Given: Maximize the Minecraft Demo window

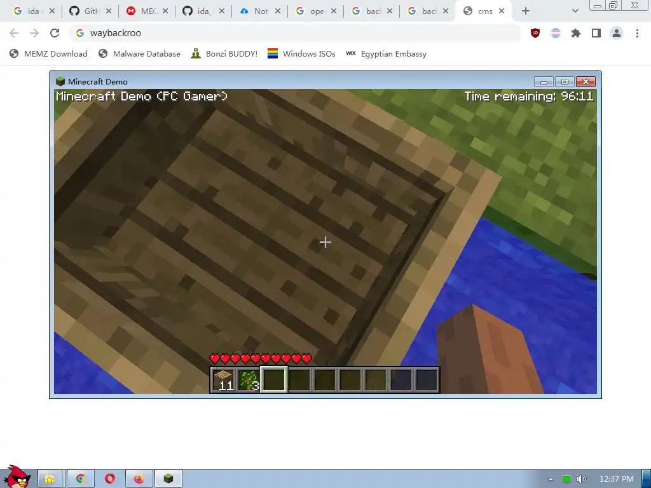Looking at the screenshot, I should (x=565, y=82).
